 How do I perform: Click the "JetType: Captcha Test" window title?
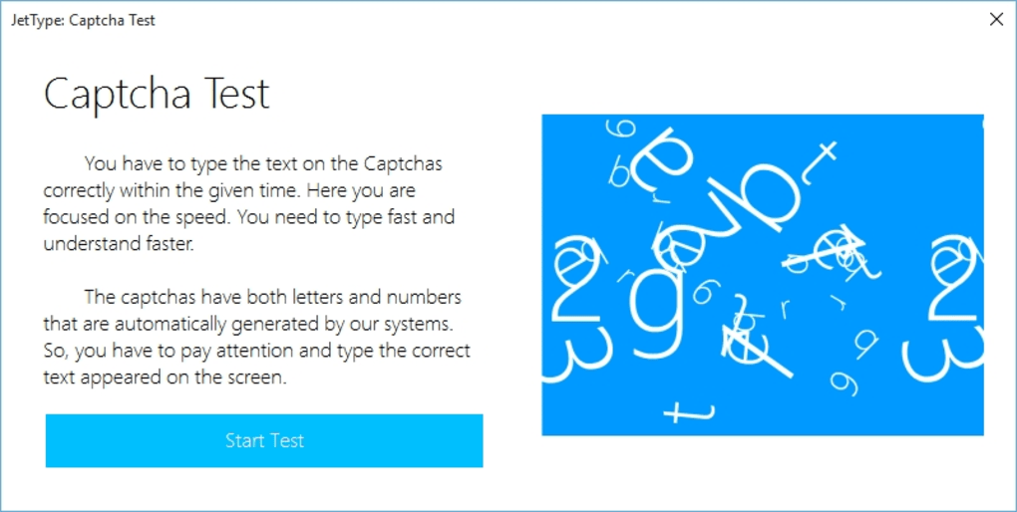point(83,20)
